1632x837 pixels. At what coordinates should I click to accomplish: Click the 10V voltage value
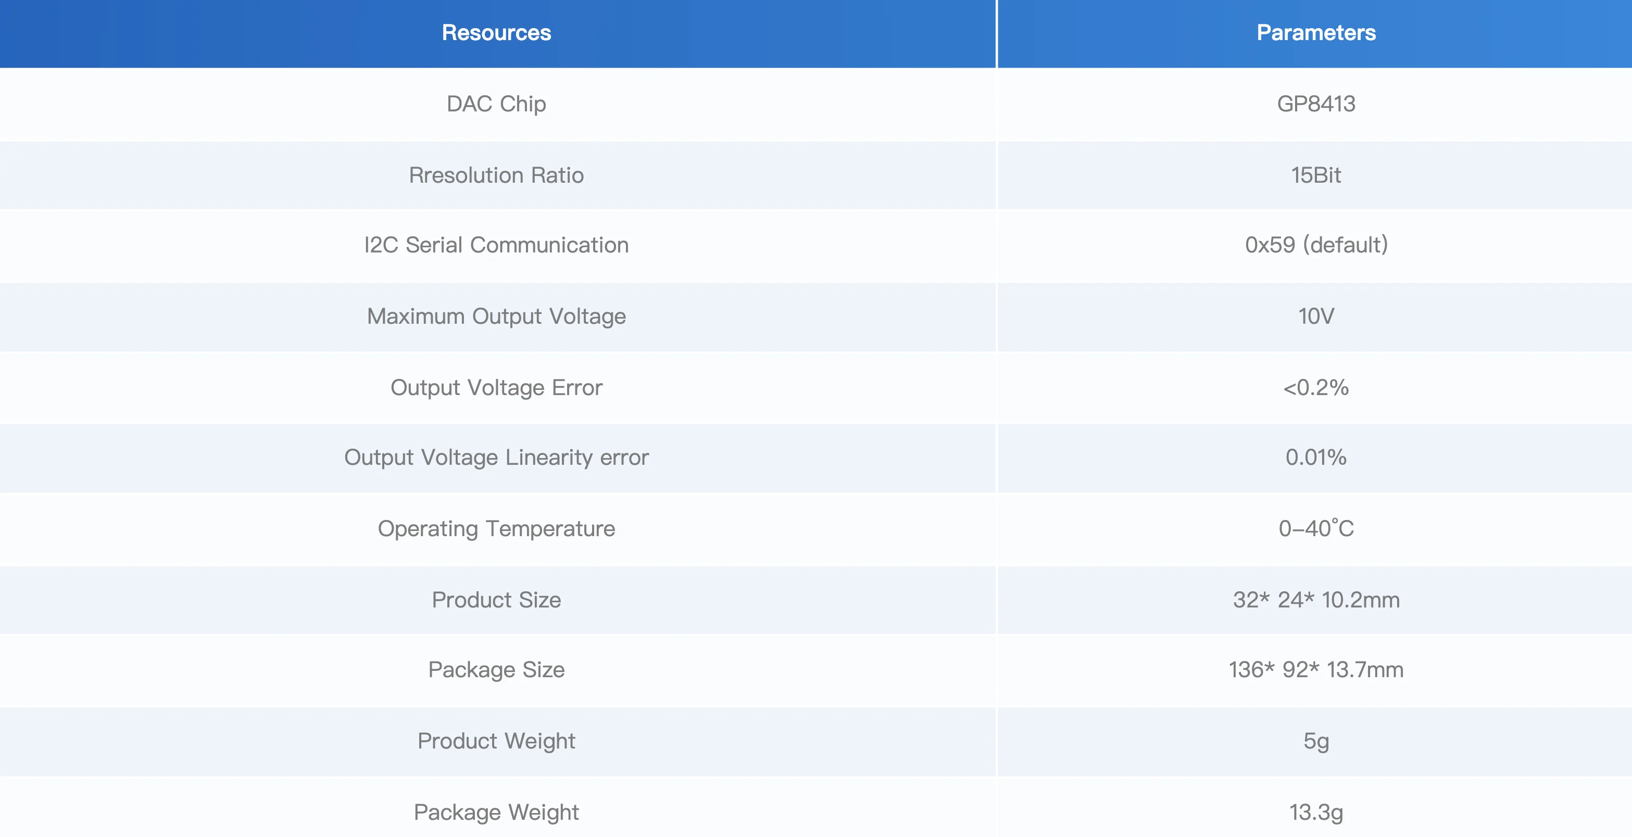(x=1316, y=316)
